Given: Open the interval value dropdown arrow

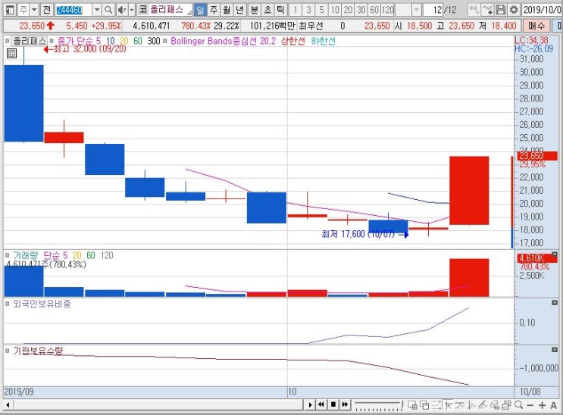Looking at the screenshot, I should 417,10.
